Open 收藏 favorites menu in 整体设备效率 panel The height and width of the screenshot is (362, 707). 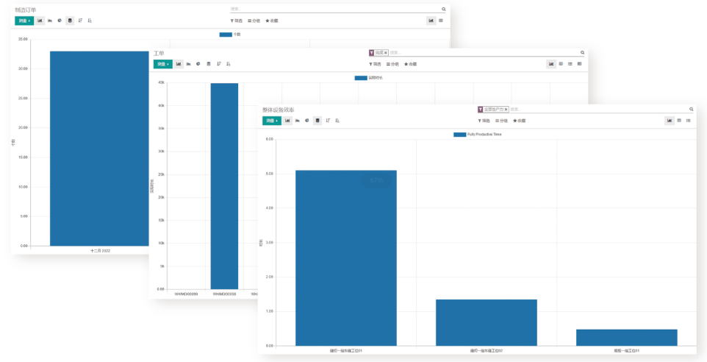pos(519,121)
